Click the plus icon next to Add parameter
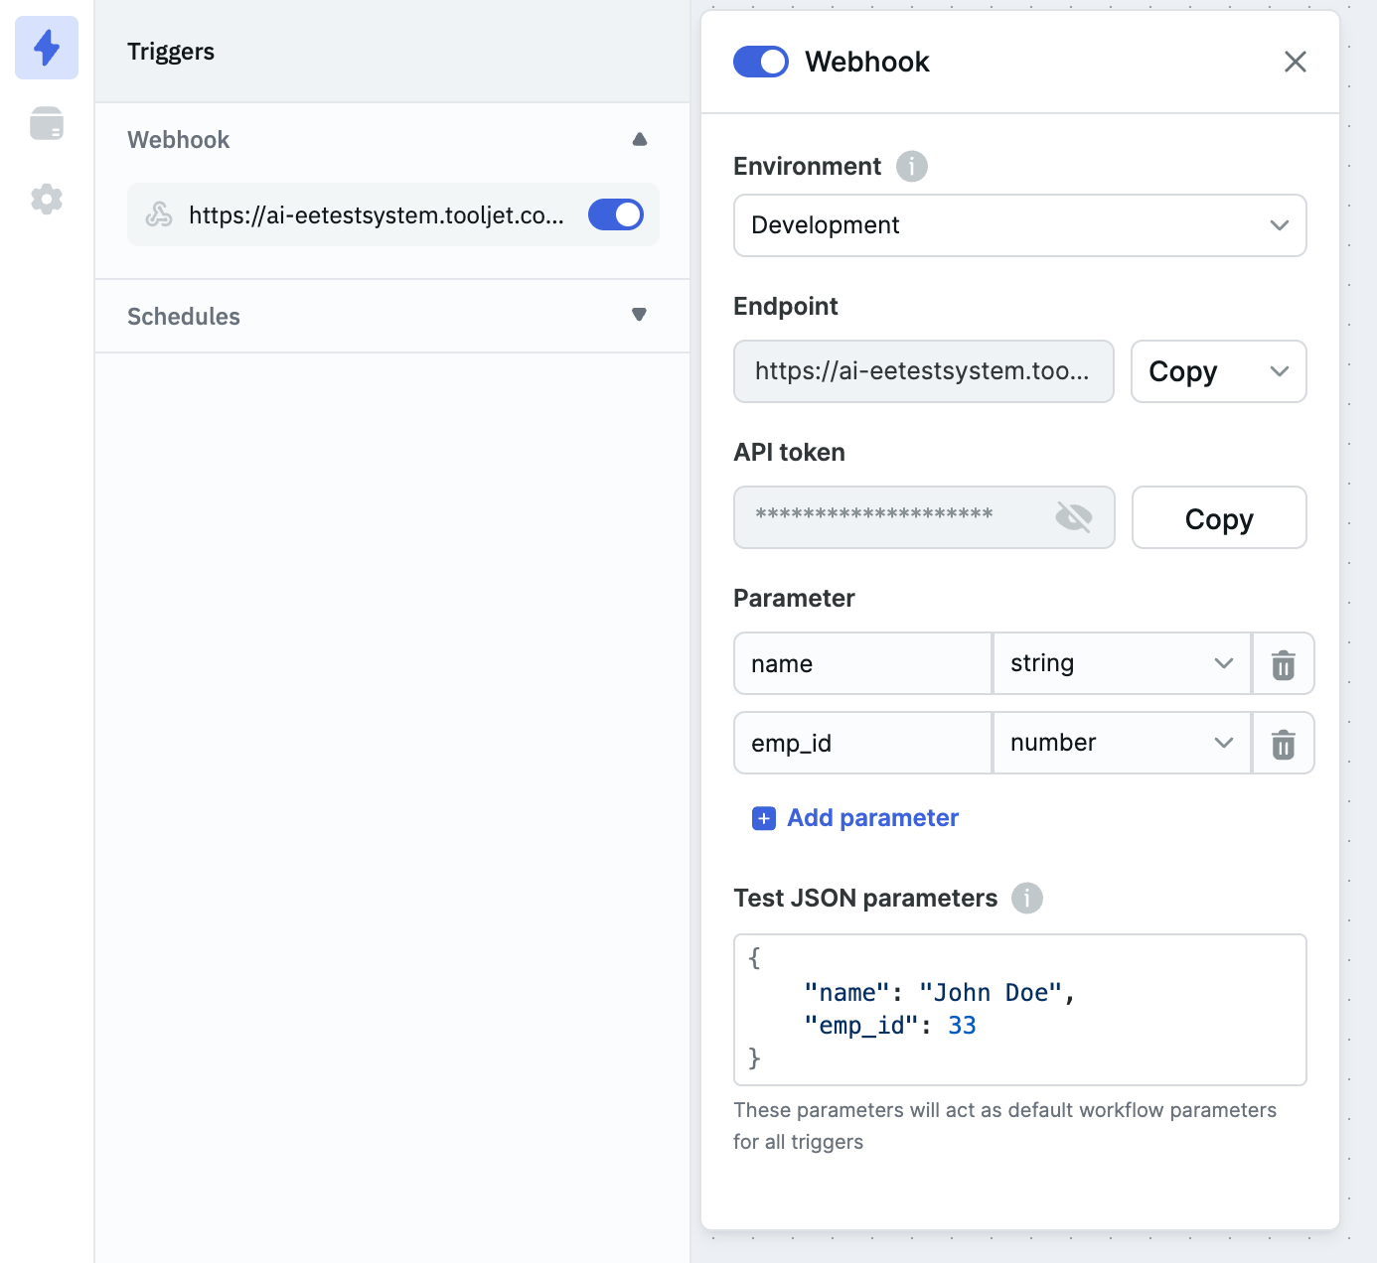 click(x=763, y=818)
